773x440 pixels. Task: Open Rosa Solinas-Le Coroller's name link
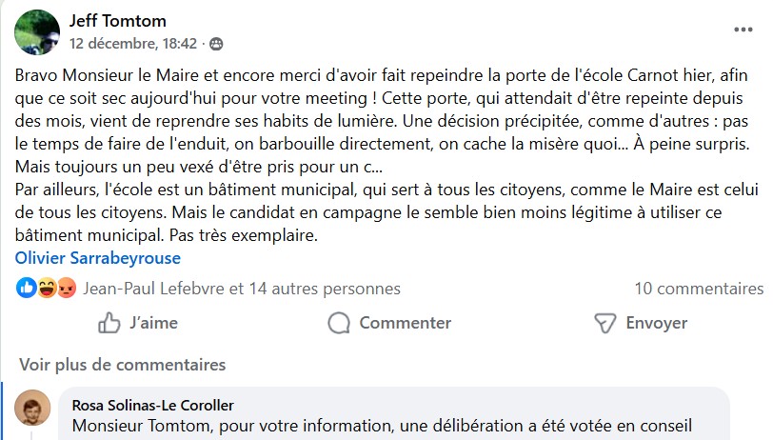tap(152, 405)
